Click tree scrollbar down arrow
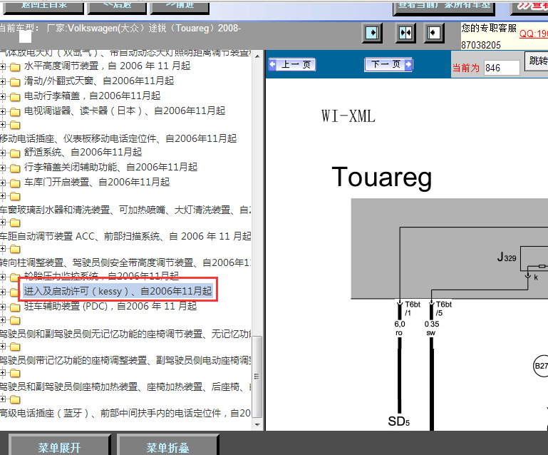548x455 pixels. click(257, 425)
